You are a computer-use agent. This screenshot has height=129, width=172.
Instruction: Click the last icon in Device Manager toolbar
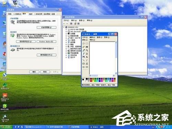[78, 24]
